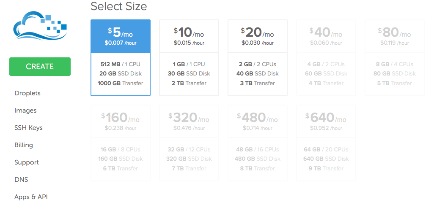This screenshot has width=434, height=205.
Task: Click the 1000 GB Transfer spec text
Action: (x=121, y=84)
